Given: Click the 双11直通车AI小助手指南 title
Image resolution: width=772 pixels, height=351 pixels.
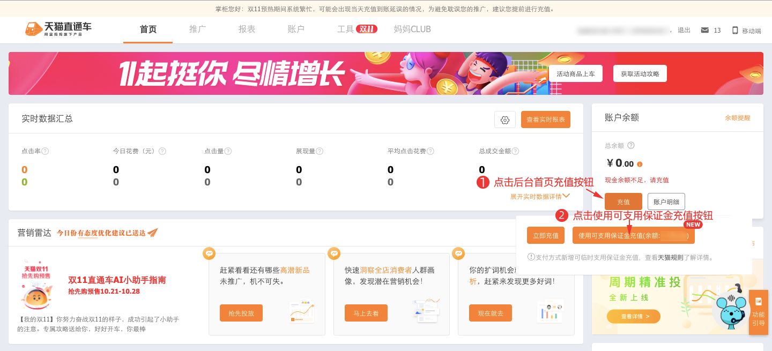Looking at the screenshot, I should [117, 280].
